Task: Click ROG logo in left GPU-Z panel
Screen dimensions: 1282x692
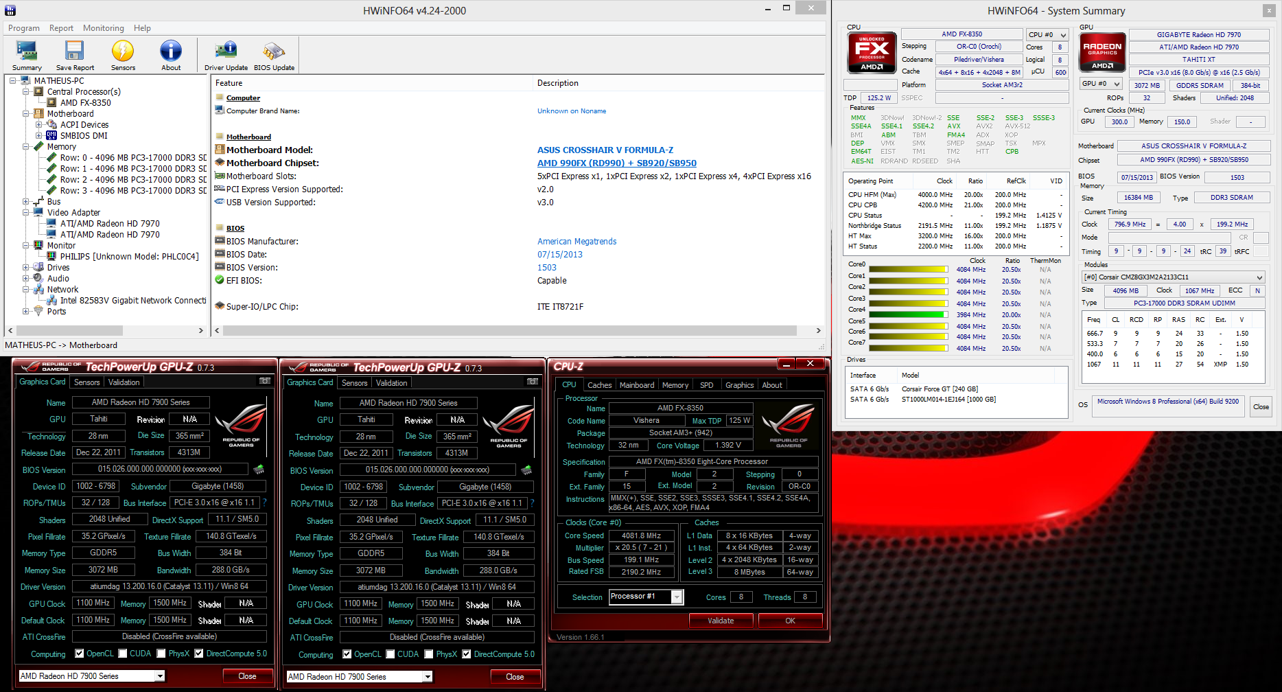Action: click(241, 424)
